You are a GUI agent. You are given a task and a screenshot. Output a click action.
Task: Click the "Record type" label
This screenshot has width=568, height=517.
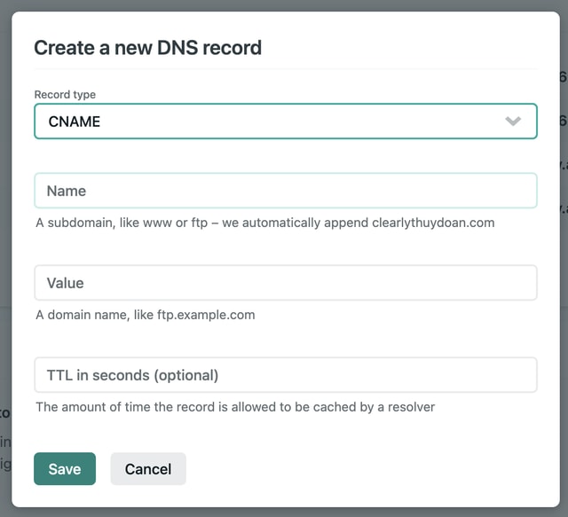[x=65, y=95]
